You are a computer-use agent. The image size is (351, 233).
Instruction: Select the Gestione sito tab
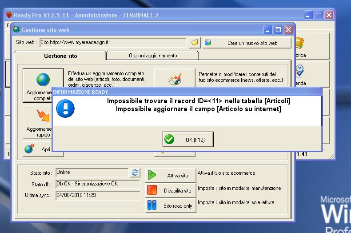60,56
